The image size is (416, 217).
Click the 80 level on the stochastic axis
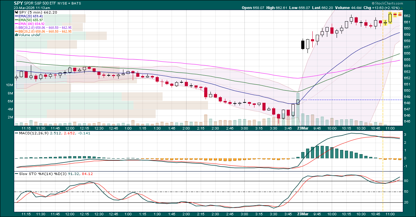tap(406, 181)
